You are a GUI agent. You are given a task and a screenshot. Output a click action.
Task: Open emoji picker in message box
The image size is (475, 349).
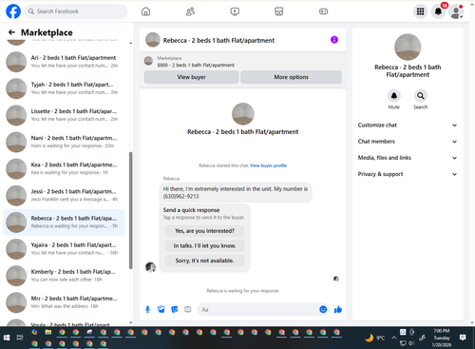click(323, 309)
